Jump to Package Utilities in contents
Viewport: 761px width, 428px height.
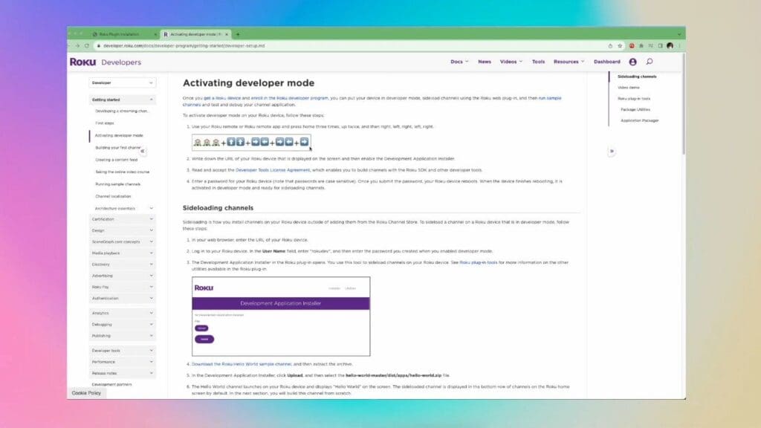(x=635, y=110)
